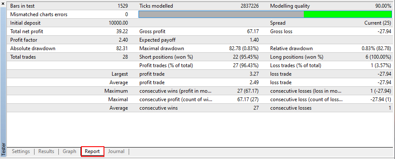Click the Long positions (won %) label
The image size is (395, 159).
[x=297, y=57]
